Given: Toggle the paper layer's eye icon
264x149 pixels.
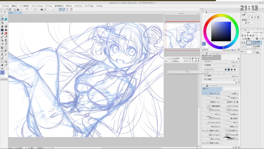Looking at the screenshot, I should coord(242,52).
